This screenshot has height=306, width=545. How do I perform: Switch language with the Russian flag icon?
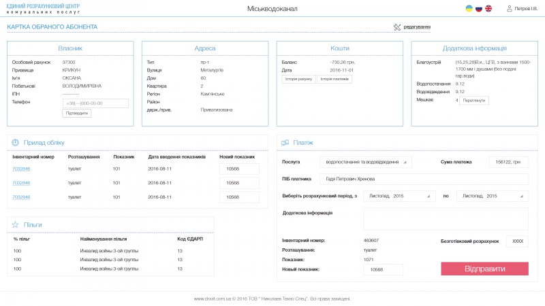click(479, 8)
